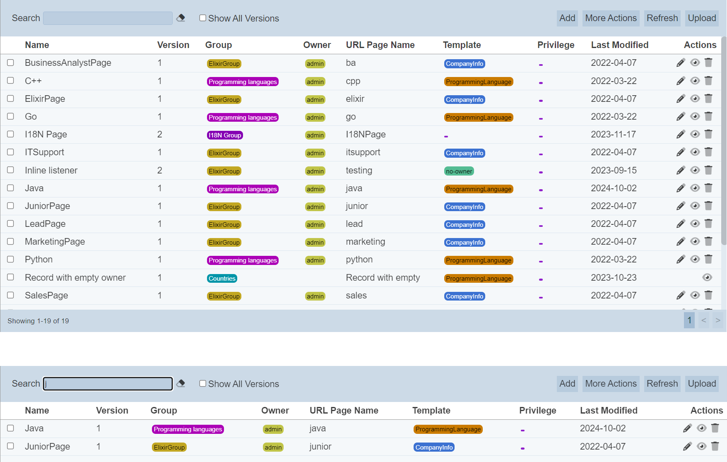
Task: Preview the Go page with eye icon
Action: coord(695,117)
